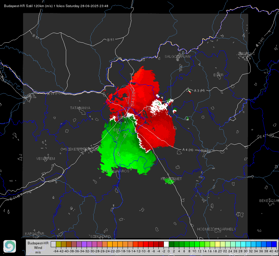Screen dimensions: 279x256
Task: Select the DUNAÚJVÁROS city label
Action: coord(116,171)
